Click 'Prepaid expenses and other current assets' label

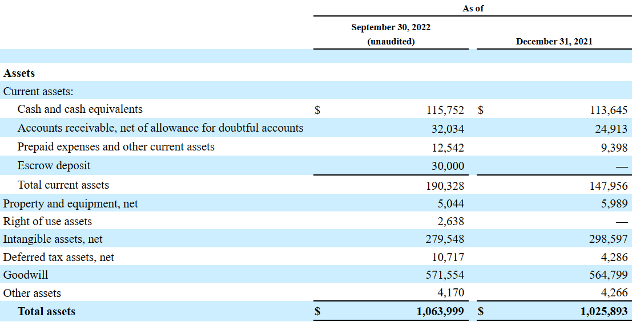pos(116,147)
